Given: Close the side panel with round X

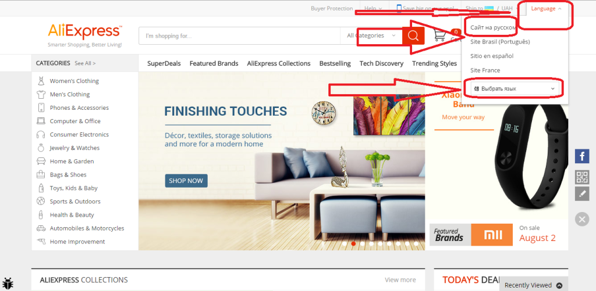Looking at the screenshot, I should (581, 219).
